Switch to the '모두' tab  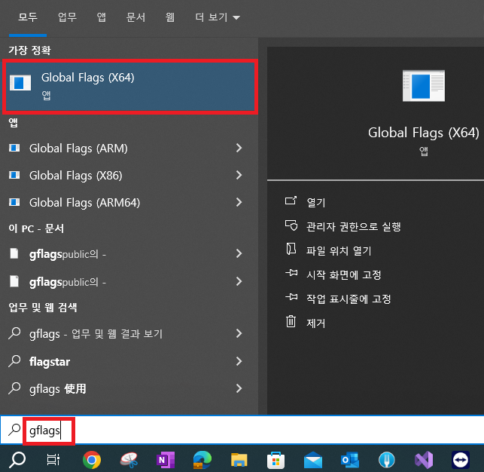[x=28, y=17]
